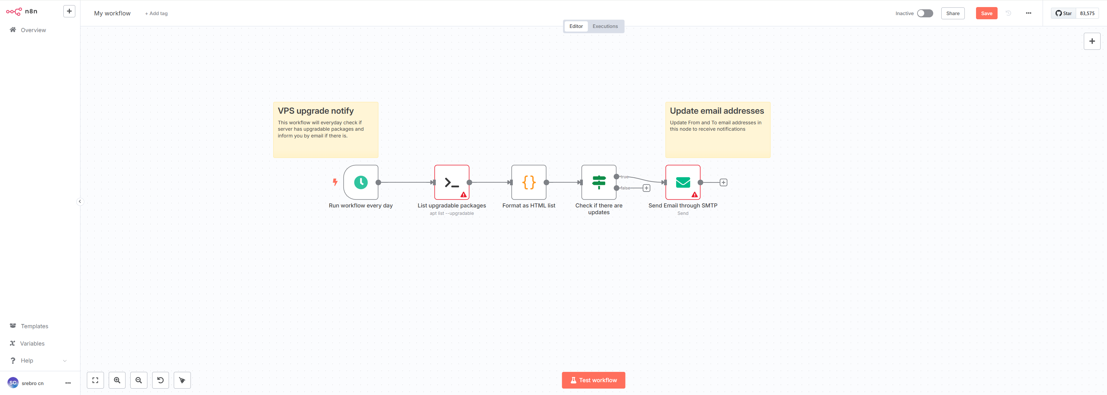Click the Schedule Trigger clock node
This screenshot has height=395, width=1107.
(x=360, y=182)
